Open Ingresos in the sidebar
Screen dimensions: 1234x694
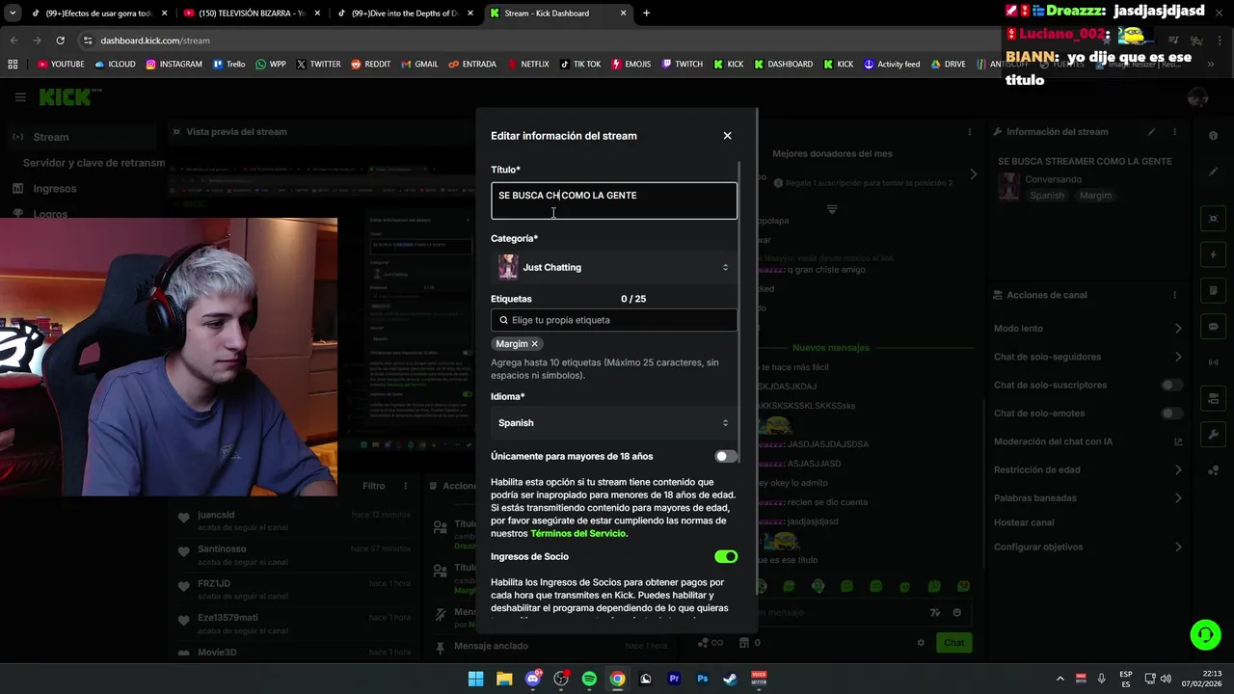54,189
